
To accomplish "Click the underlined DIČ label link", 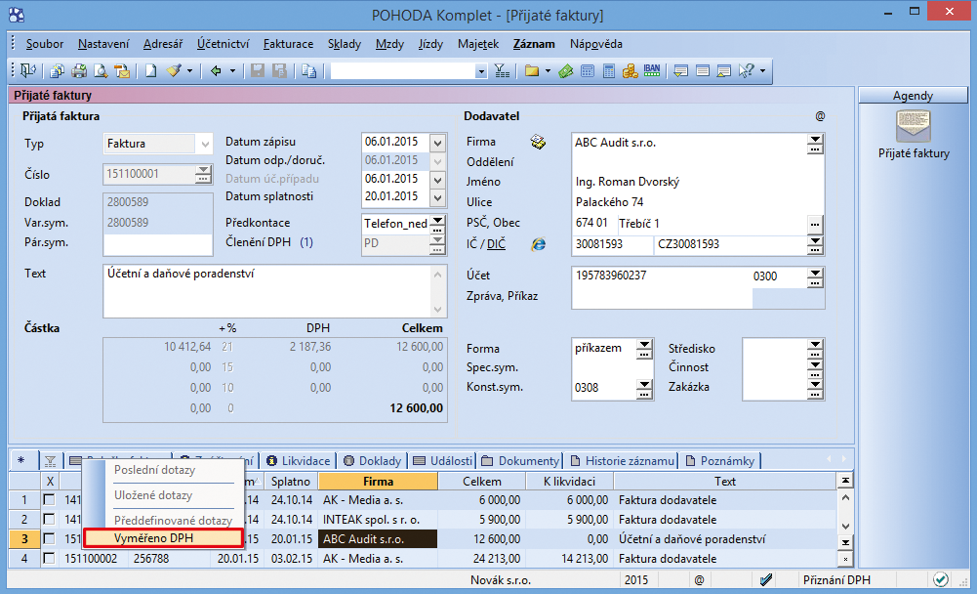I will (496, 244).
